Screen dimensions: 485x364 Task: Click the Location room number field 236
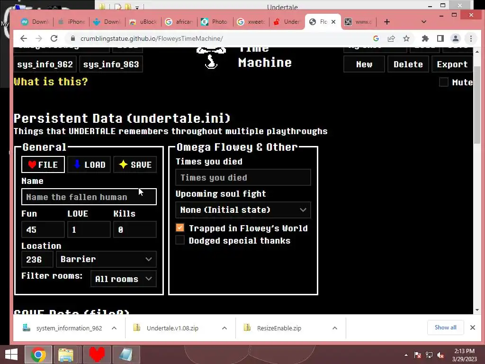37,259
